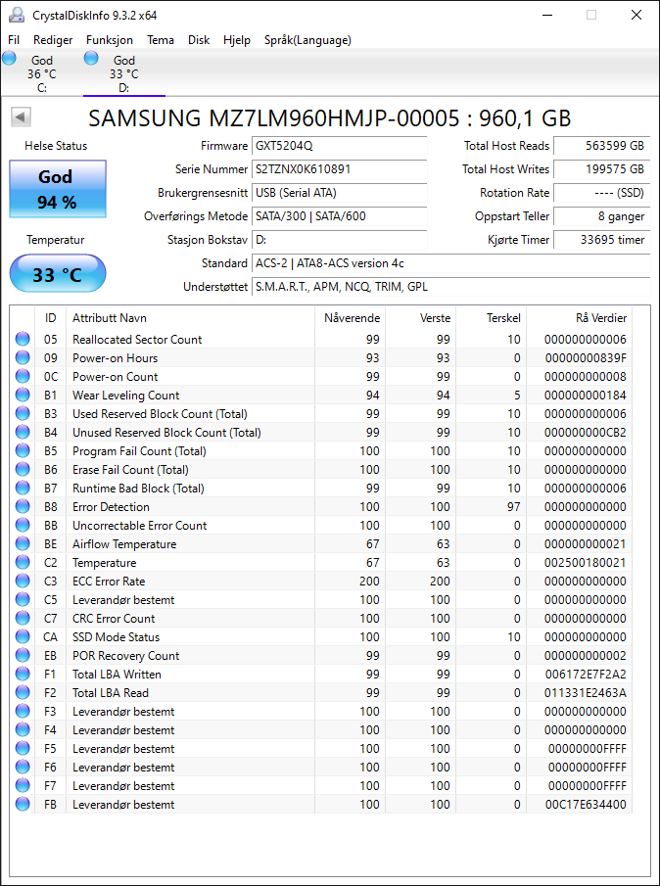Click the Rå Verdier column header
660x886 pixels.
(579, 318)
